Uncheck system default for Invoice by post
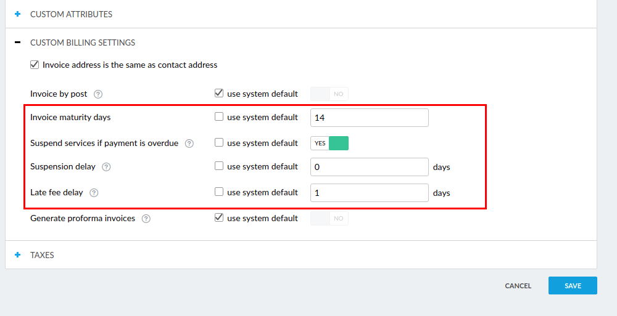The width and height of the screenshot is (617, 316). [x=218, y=94]
